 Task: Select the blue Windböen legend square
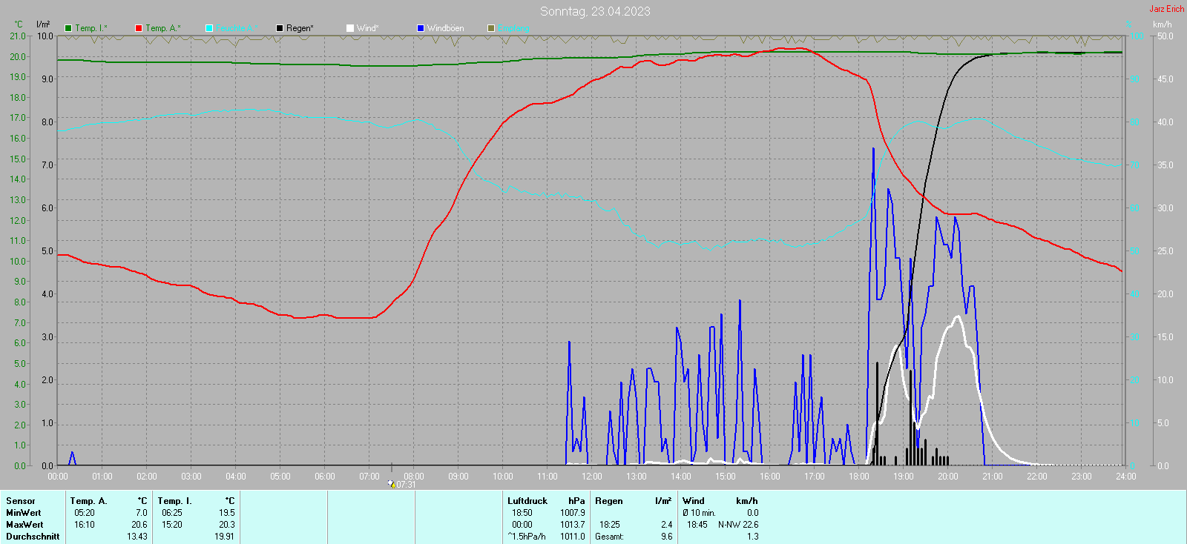pos(421,28)
